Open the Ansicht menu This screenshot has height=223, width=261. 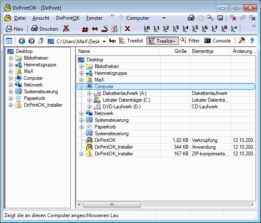[x=41, y=18]
